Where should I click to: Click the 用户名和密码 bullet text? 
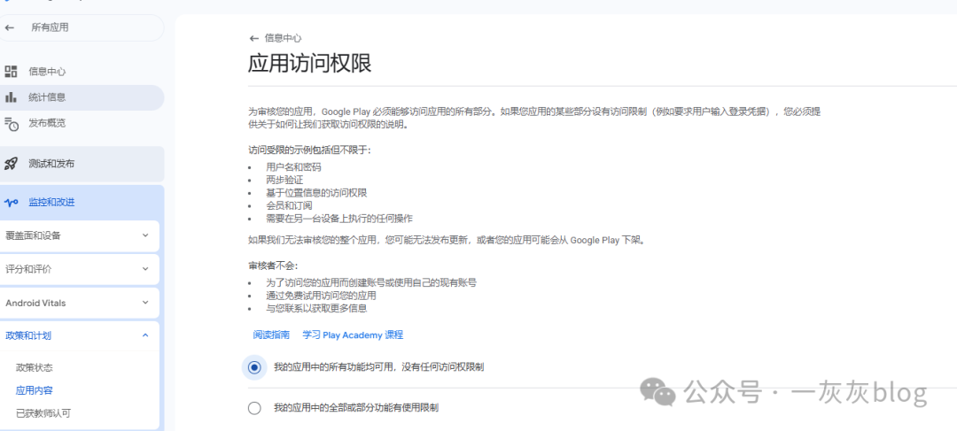coord(293,167)
